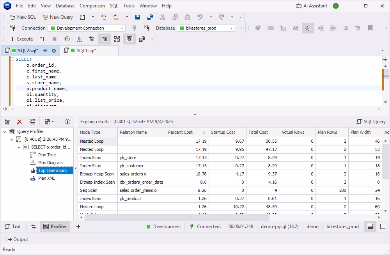
Task: Click the Redo icon
Action: [222, 17]
